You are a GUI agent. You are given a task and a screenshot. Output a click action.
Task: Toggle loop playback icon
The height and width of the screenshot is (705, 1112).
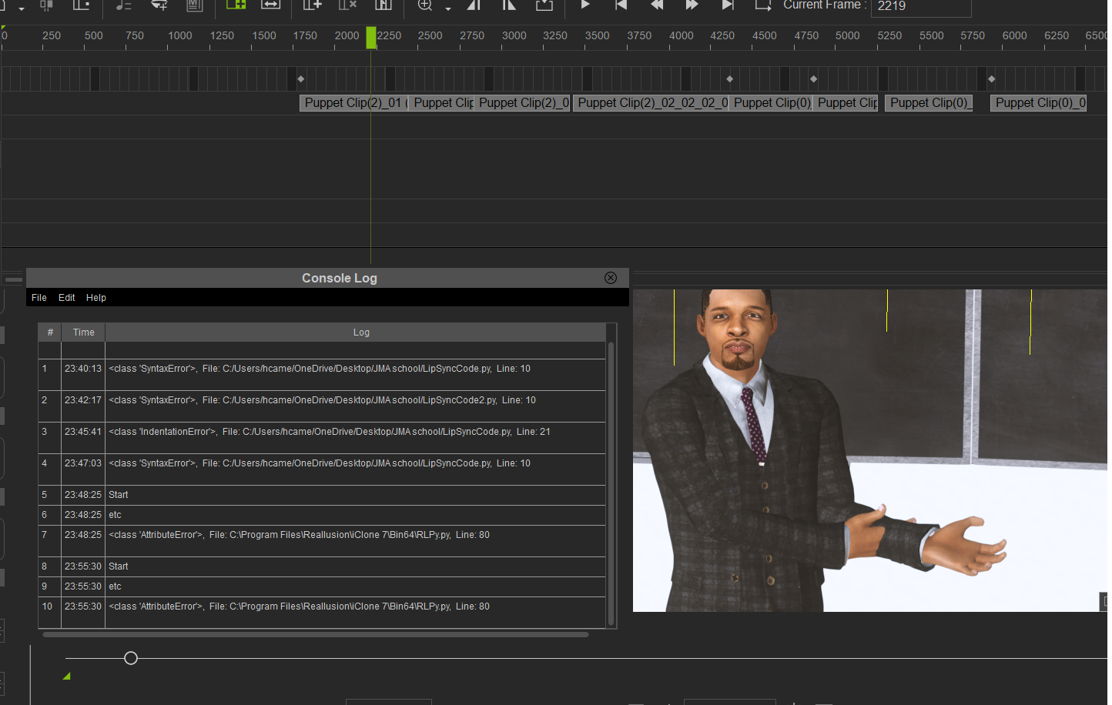762,5
